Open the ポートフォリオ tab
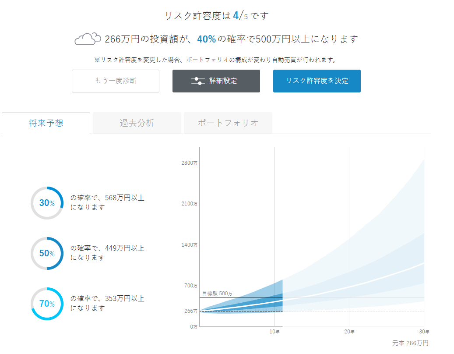The height and width of the screenshot is (354, 454). pyautogui.click(x=228, y=123)
